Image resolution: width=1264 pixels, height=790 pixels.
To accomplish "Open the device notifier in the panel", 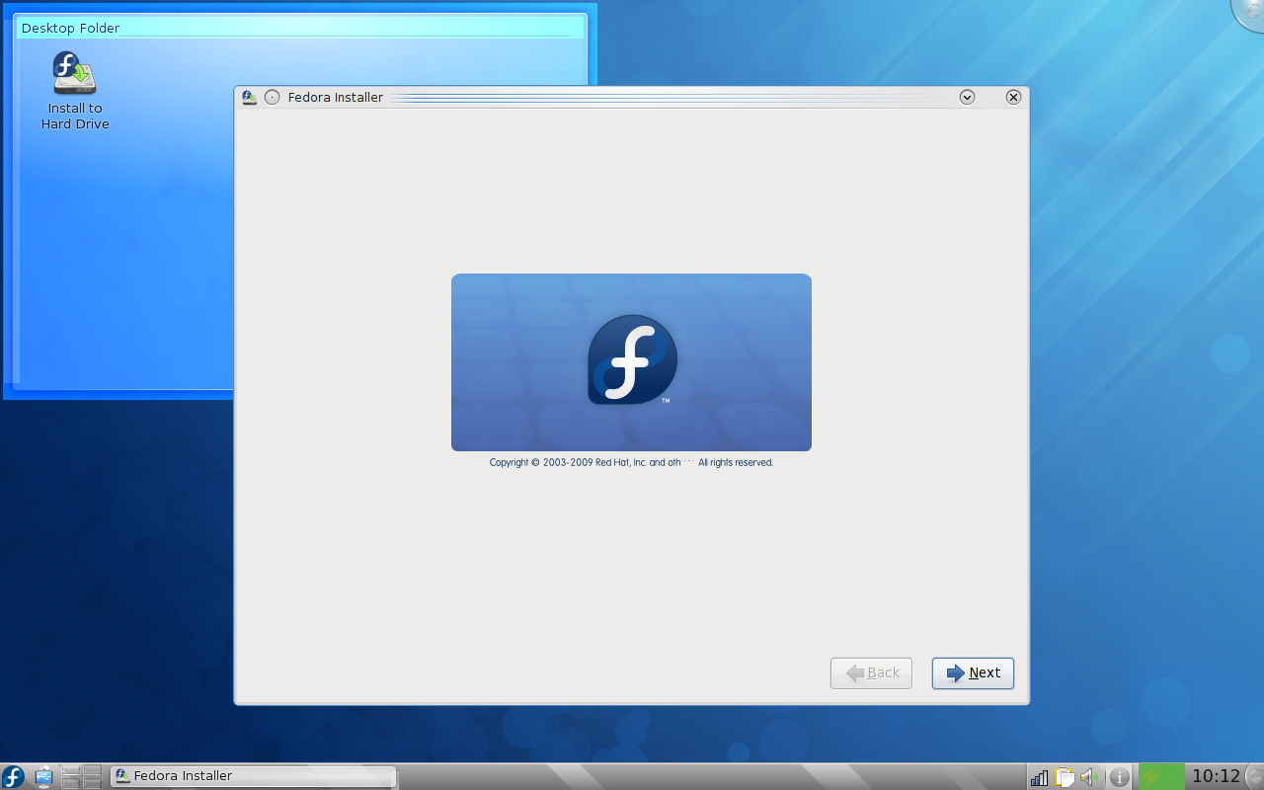I will 44,776.
